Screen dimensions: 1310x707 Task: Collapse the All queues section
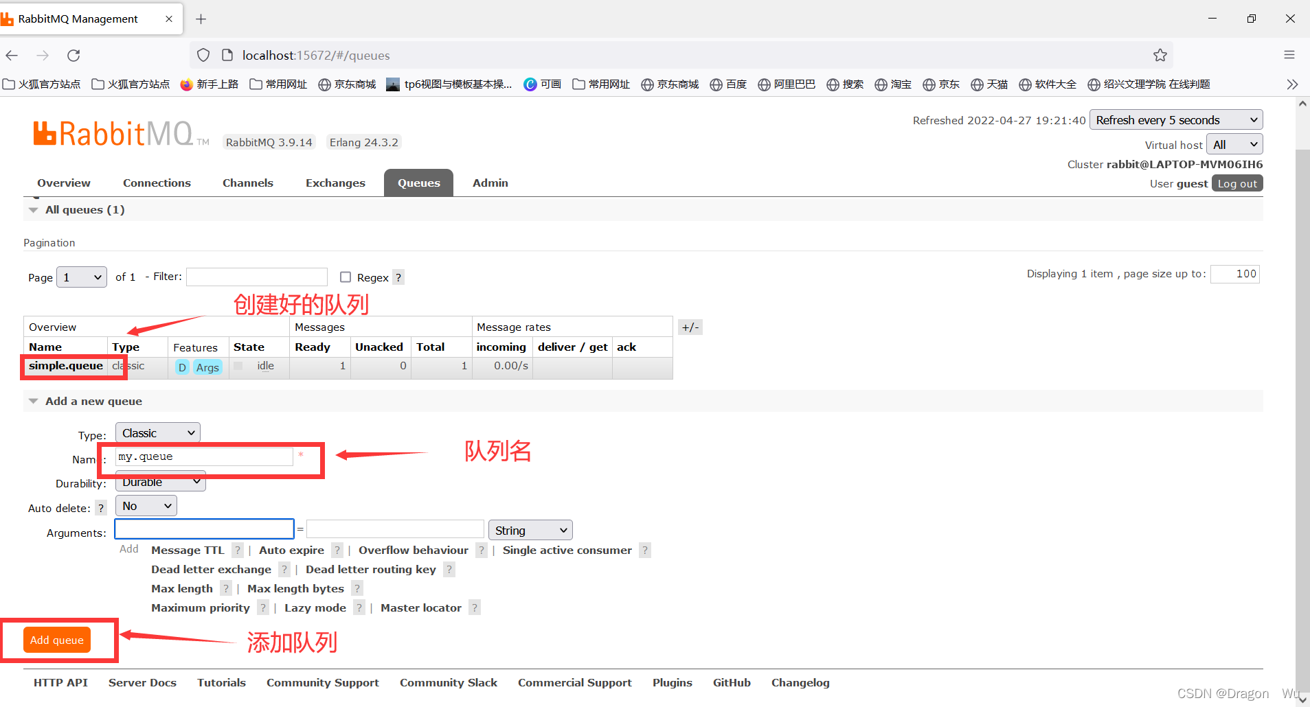pos(33,209)
